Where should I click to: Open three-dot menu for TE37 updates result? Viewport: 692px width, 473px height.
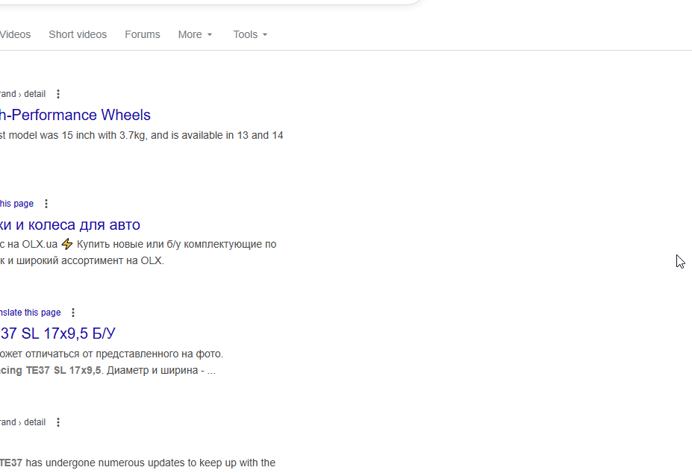(x=57, y=422)
